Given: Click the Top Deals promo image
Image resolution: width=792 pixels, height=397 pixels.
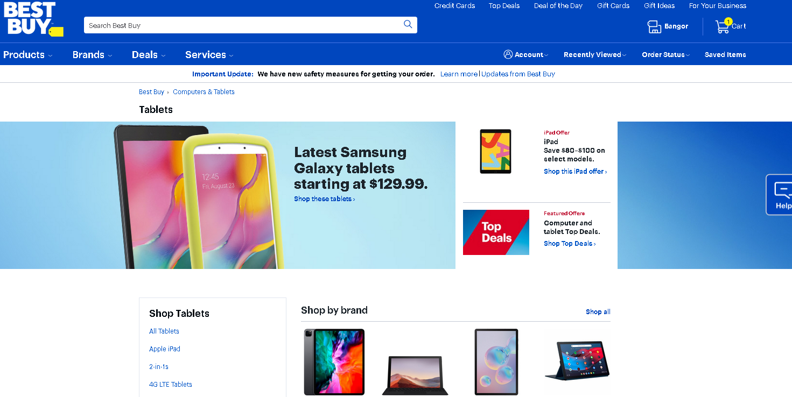Looking at the screenshot, I should tap(496, 232).
